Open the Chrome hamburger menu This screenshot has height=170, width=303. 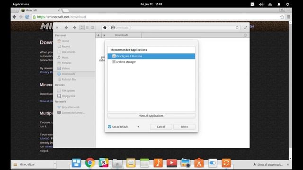tap(288, 17)
